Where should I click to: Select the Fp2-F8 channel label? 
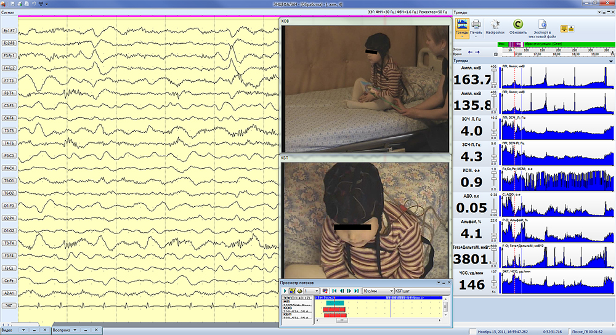click(x=9, y=43)
